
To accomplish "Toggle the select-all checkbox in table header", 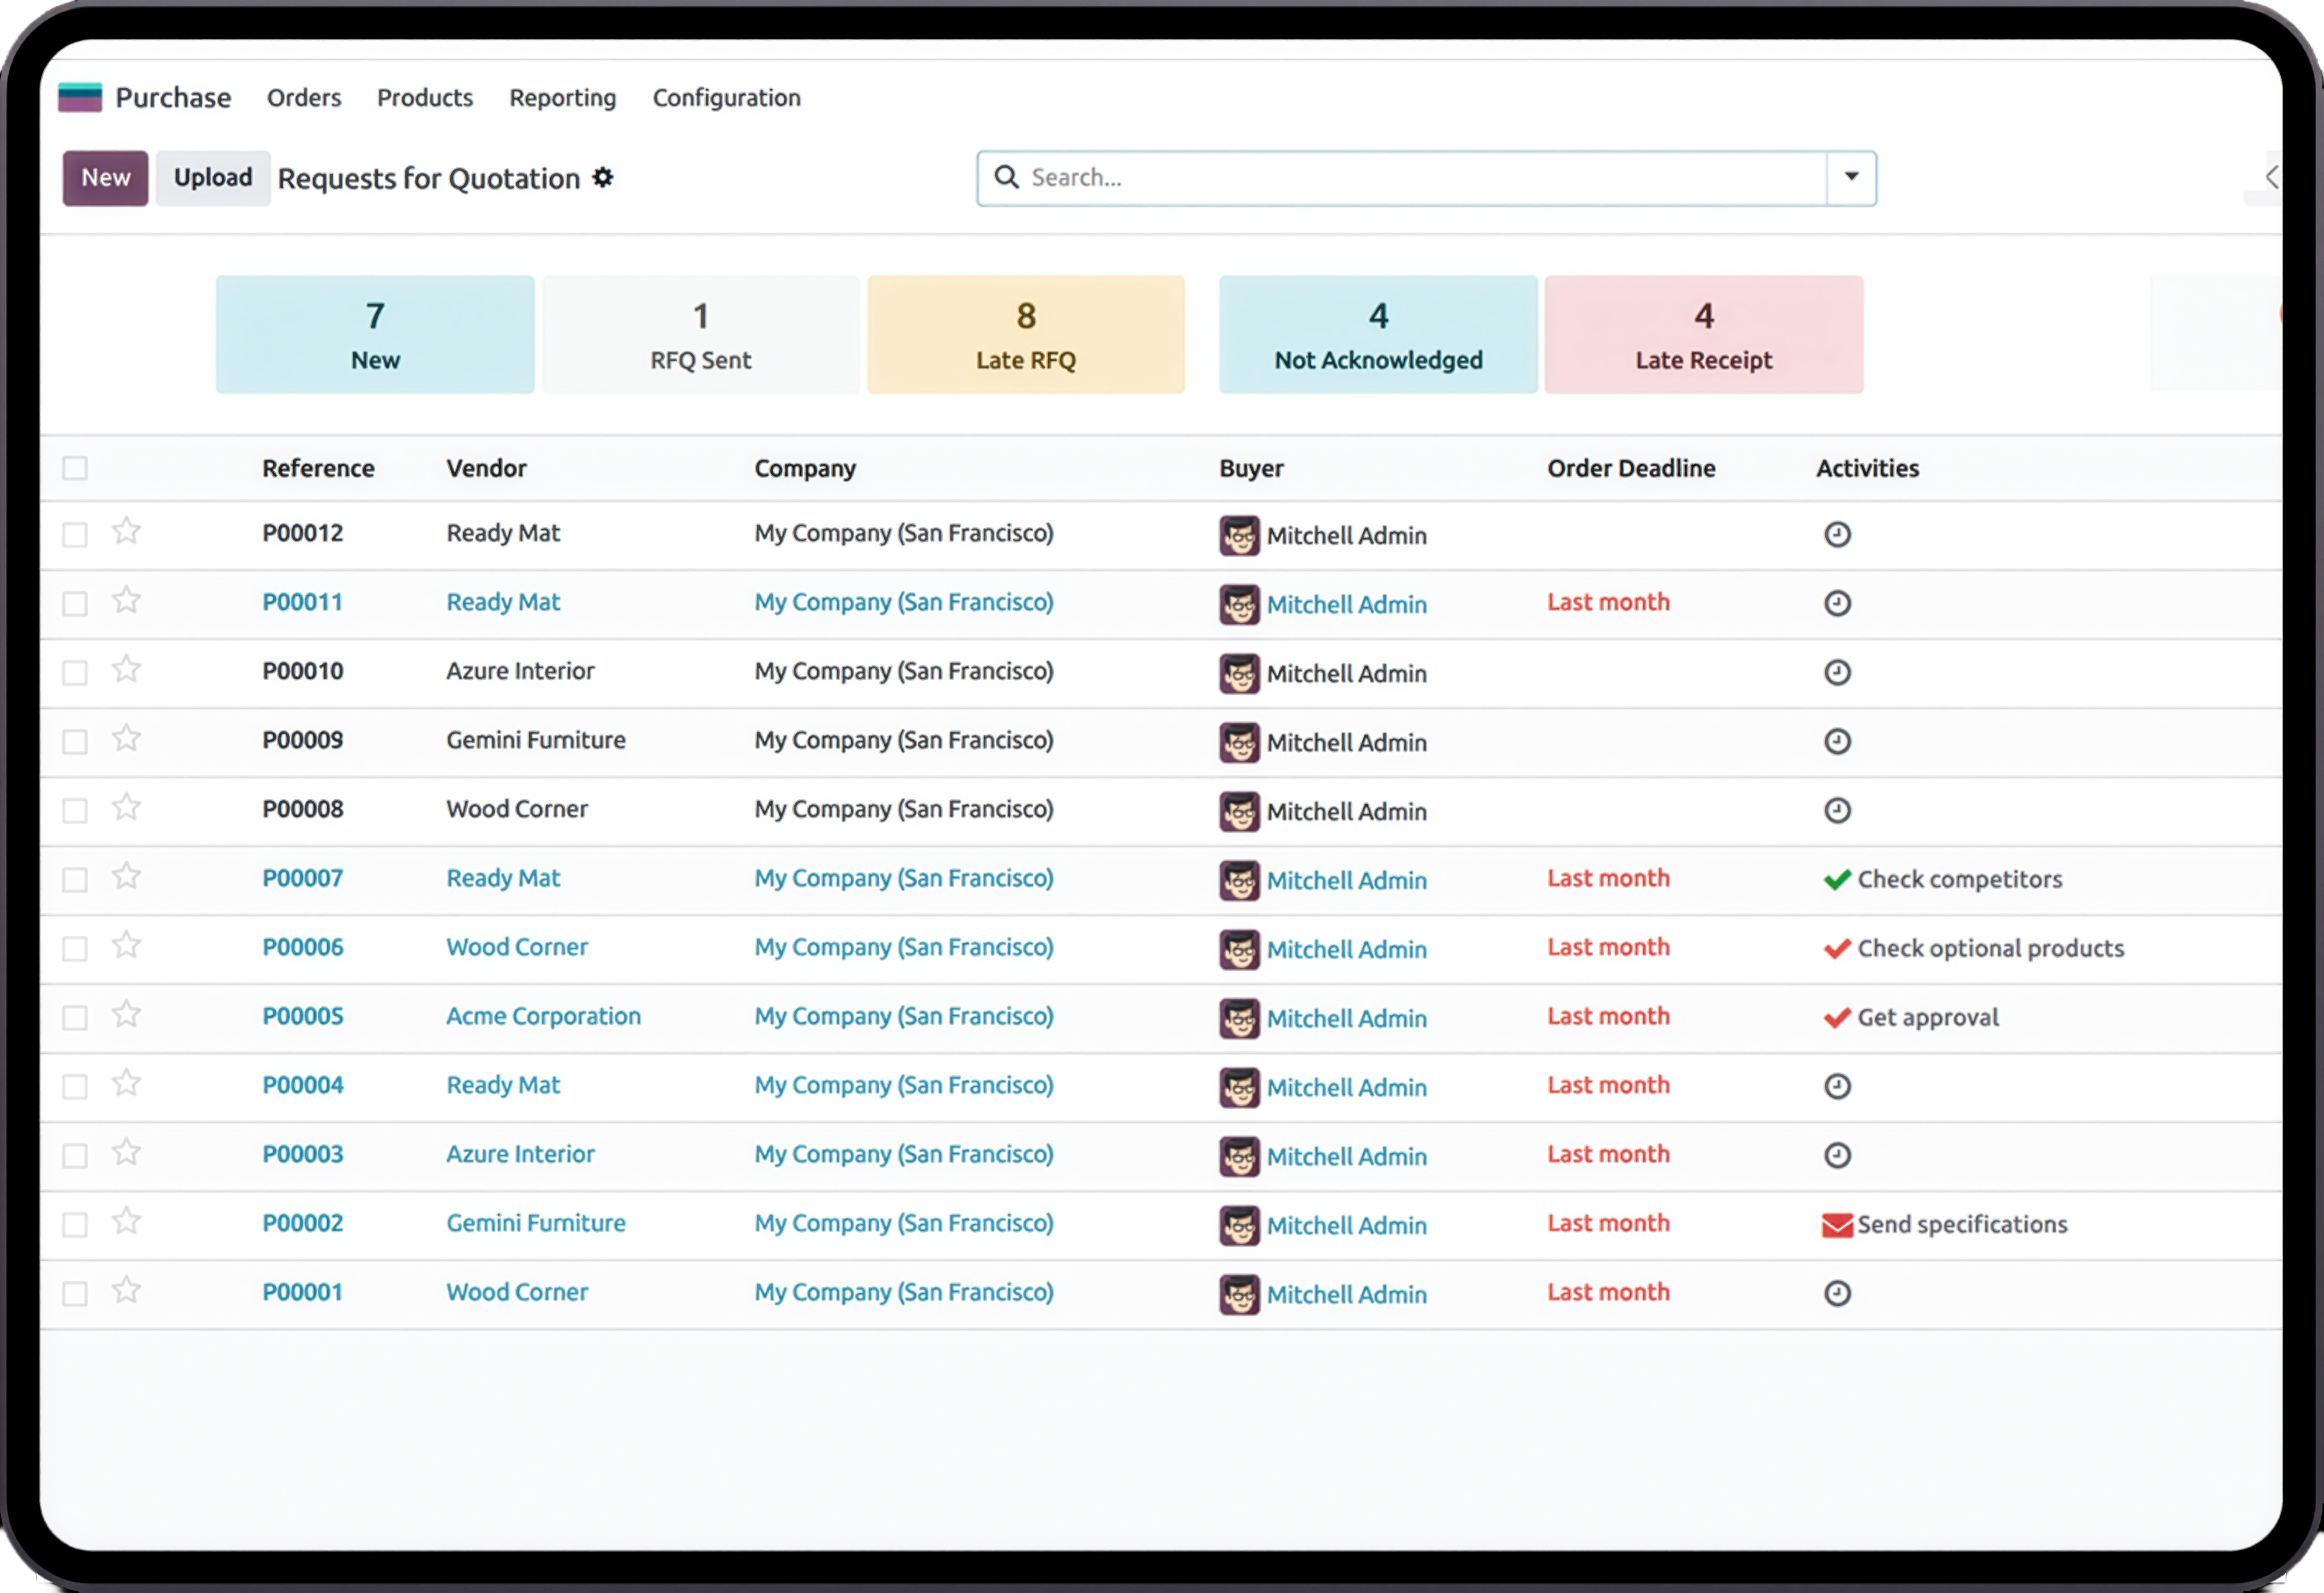I will coord(75,468).
